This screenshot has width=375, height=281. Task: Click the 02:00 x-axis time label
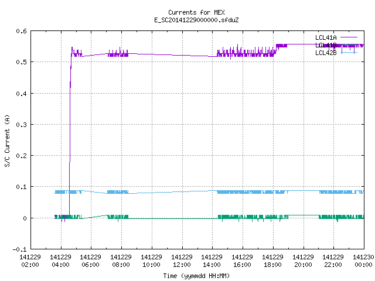30,265
